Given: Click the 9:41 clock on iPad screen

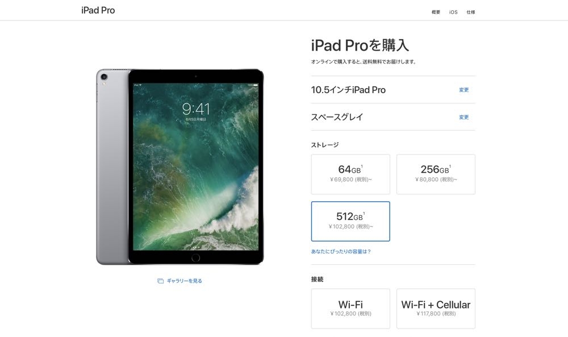Looking at the screenshot, I should click(196, 109).
